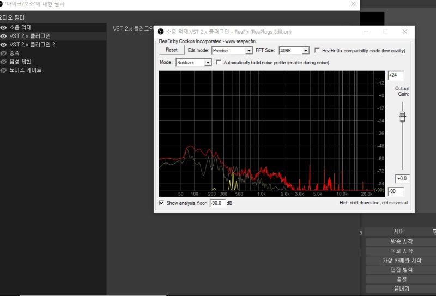Minimize the ReaFir plugin window
Viewport: 436px width, 296px height.
click(x=366, y=32)
